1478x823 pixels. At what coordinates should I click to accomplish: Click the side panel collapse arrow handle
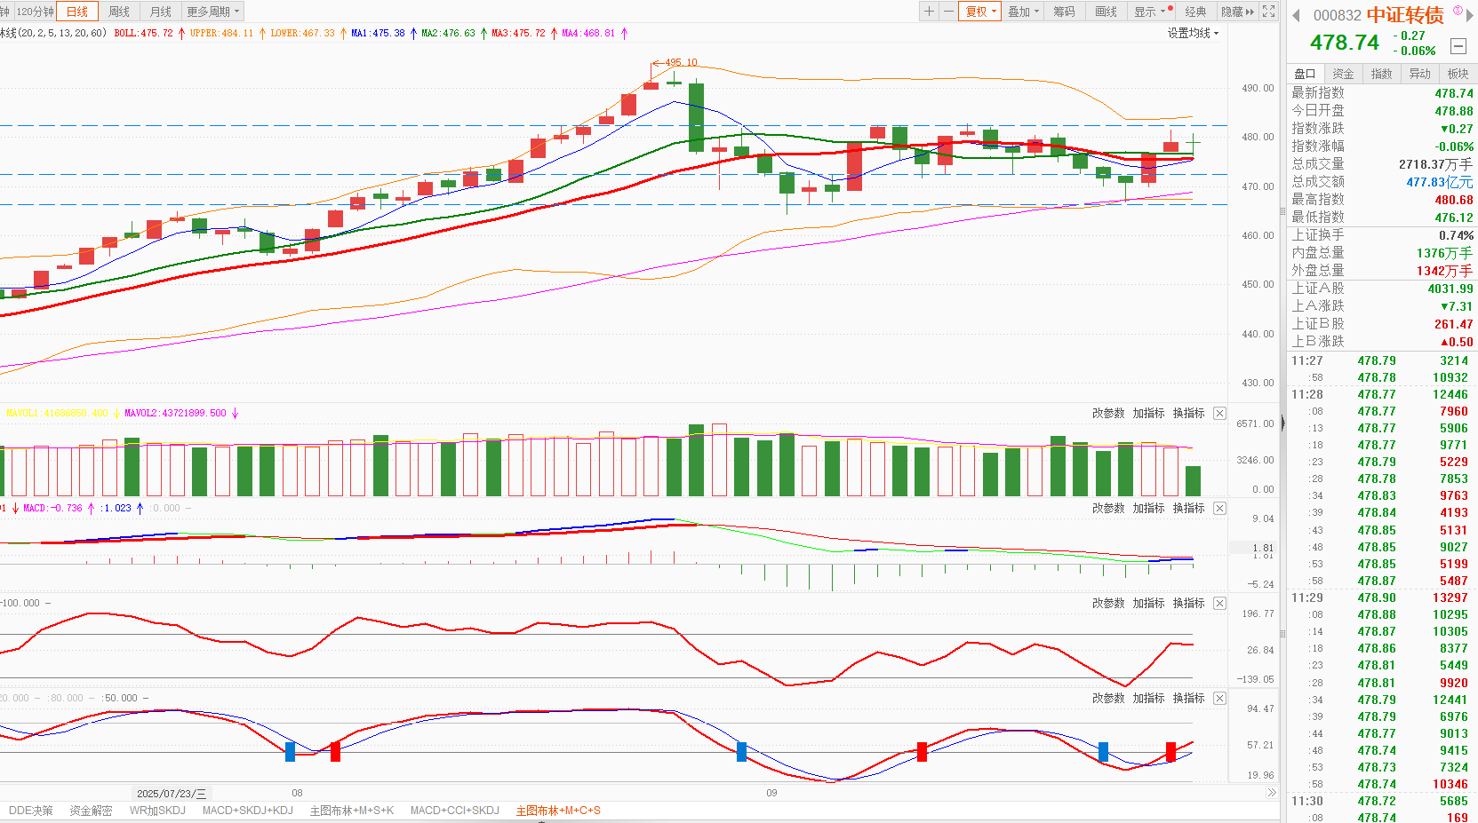[1282, 423]
